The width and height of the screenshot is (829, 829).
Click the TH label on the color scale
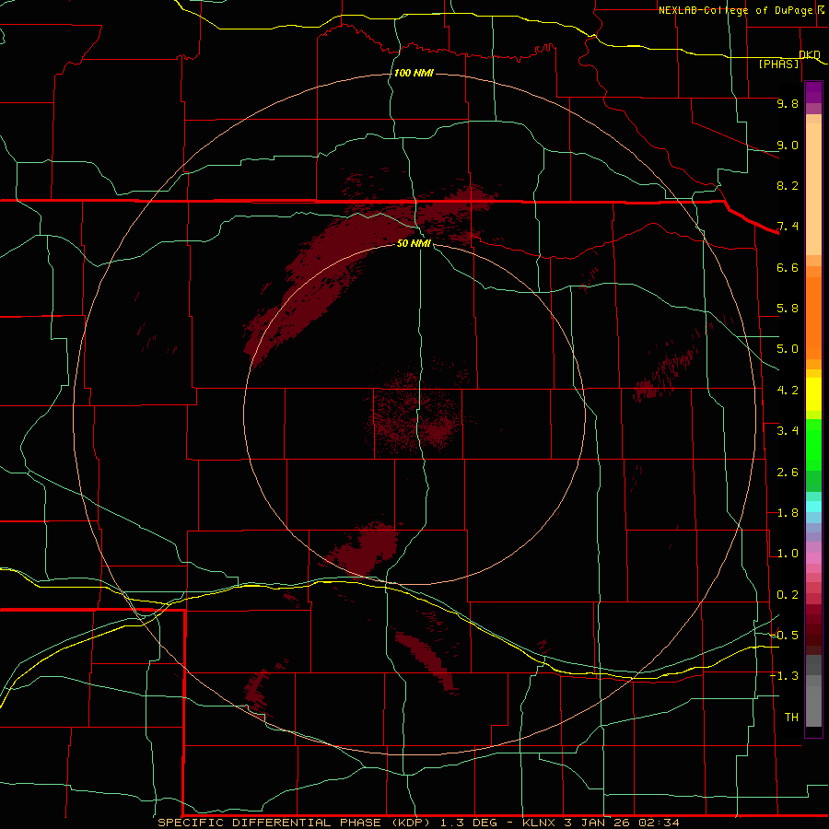[791, 718]
